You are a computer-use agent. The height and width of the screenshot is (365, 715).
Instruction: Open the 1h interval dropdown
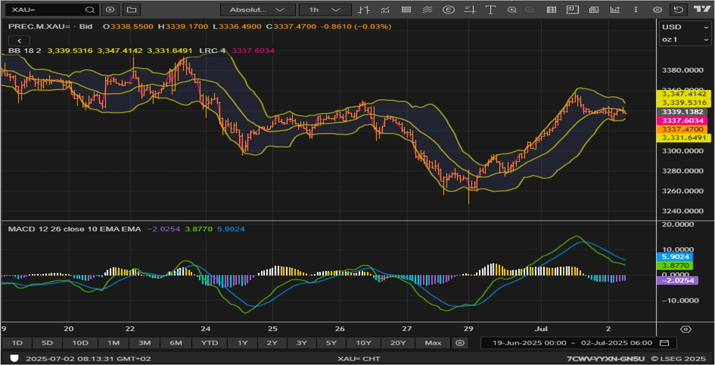point(325,9)
